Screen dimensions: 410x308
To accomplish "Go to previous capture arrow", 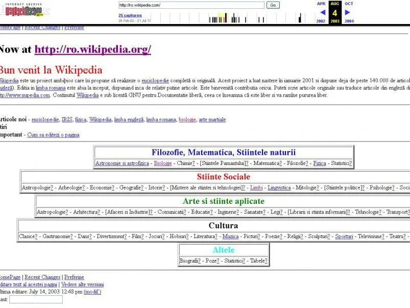I will tap(322, 13).
